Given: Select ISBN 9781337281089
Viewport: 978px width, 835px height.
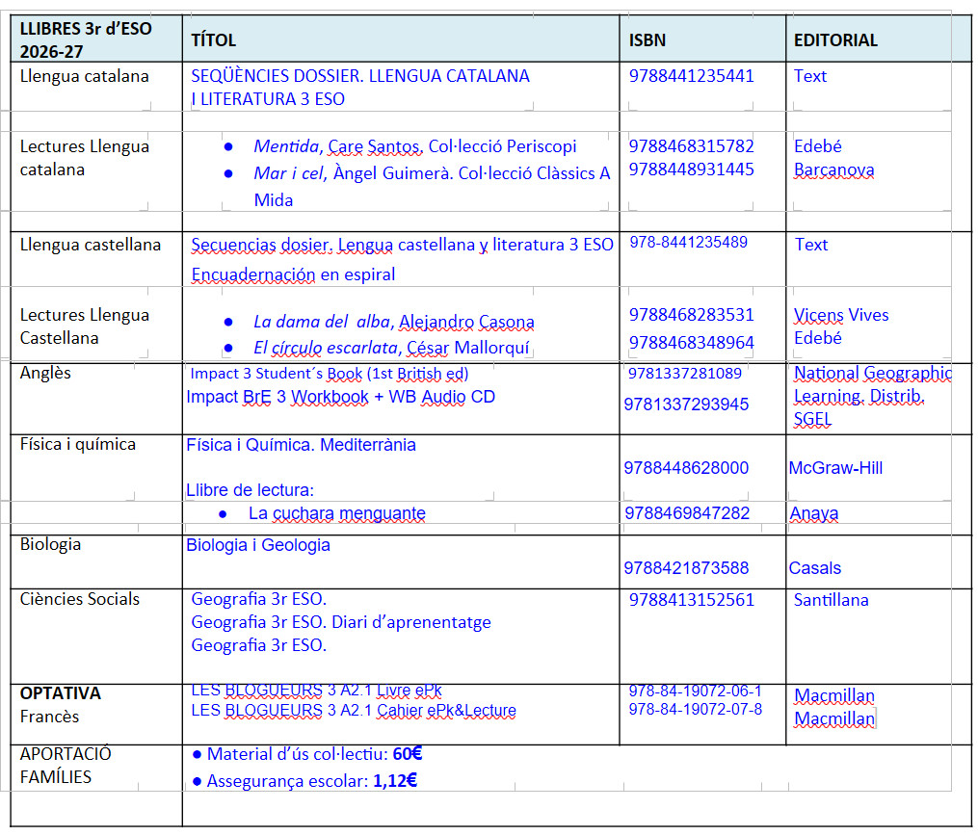Looking at the screenshot, I should pyautogui.click(x=684, y=374).
